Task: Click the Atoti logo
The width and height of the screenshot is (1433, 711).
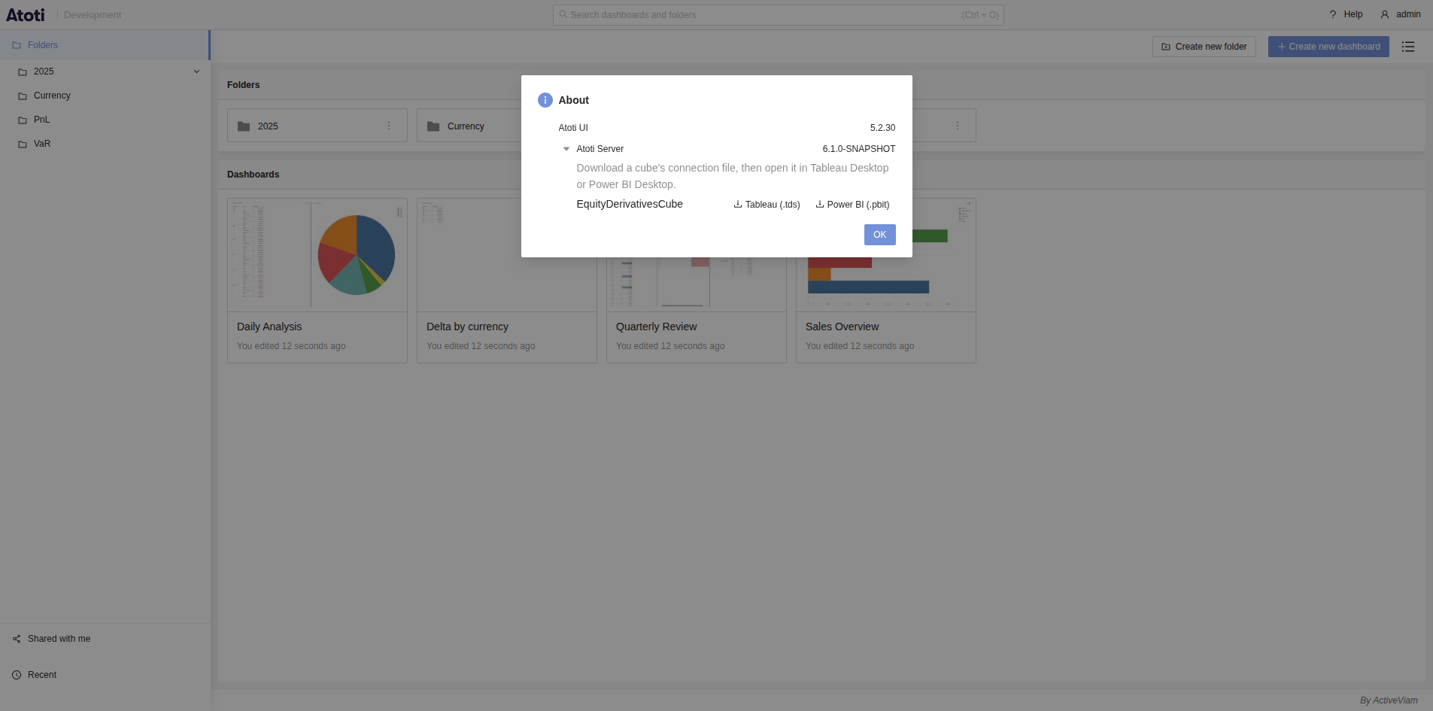Action: (x=26, y=15)
